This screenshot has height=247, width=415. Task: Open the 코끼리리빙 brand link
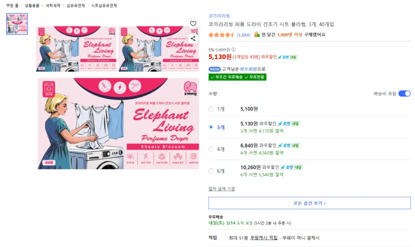click(219, 16)
